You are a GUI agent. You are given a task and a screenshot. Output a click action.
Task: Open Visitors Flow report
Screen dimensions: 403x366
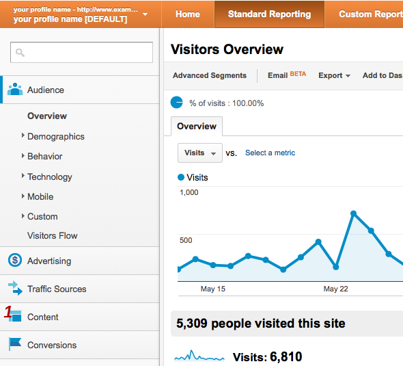point(53,236)
